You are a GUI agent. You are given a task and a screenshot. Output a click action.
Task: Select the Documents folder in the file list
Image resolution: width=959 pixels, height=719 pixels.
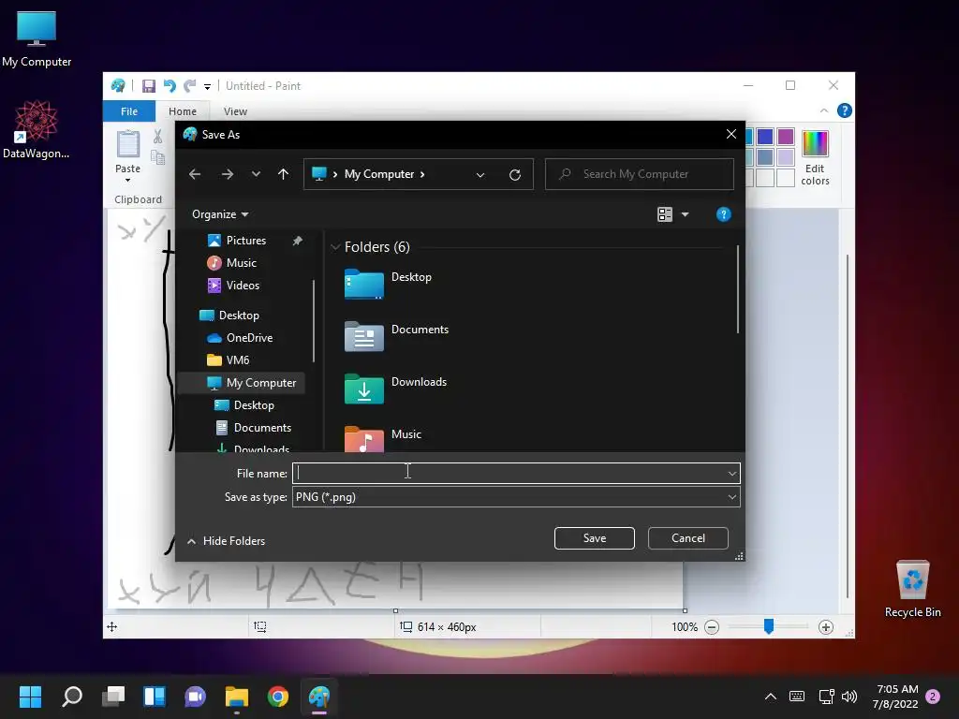(396, 335)
